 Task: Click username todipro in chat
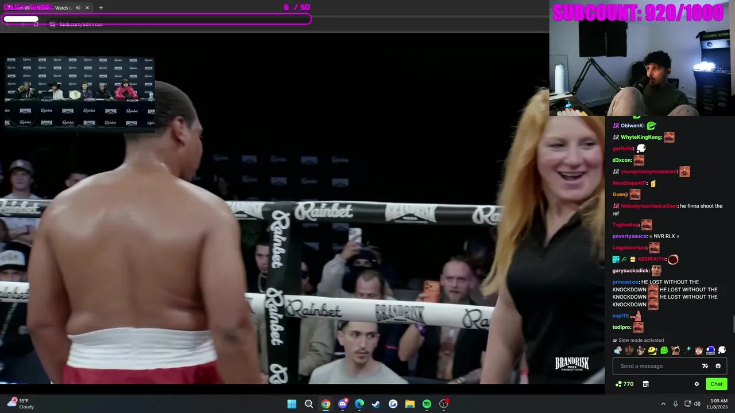tap(621, 328)
